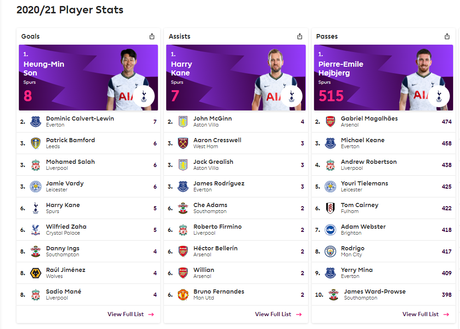
Task: Click the Wolves crest beside Raúl Jiménez
Action: coord(36,273)
